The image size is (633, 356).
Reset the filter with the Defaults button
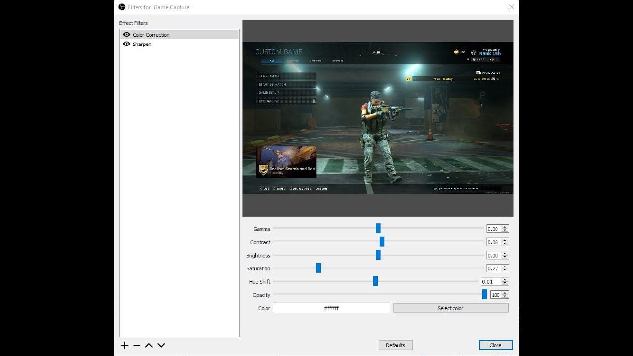coord(396,345)
